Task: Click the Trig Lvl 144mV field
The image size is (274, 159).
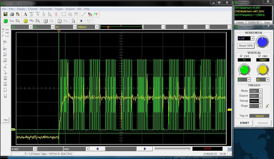Action: (x=259, y=116)
